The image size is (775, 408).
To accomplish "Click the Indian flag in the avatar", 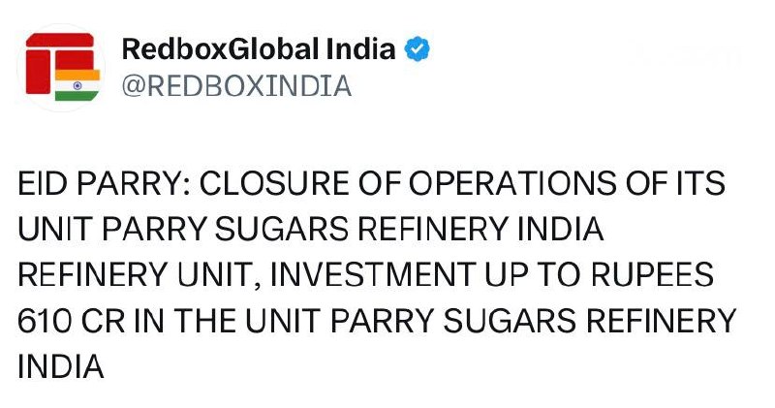I will tap(77, 84).
